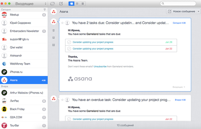Select support@1gb.ru conversation
This screenshot has height=129, width=201.
(x=24, y=39)
